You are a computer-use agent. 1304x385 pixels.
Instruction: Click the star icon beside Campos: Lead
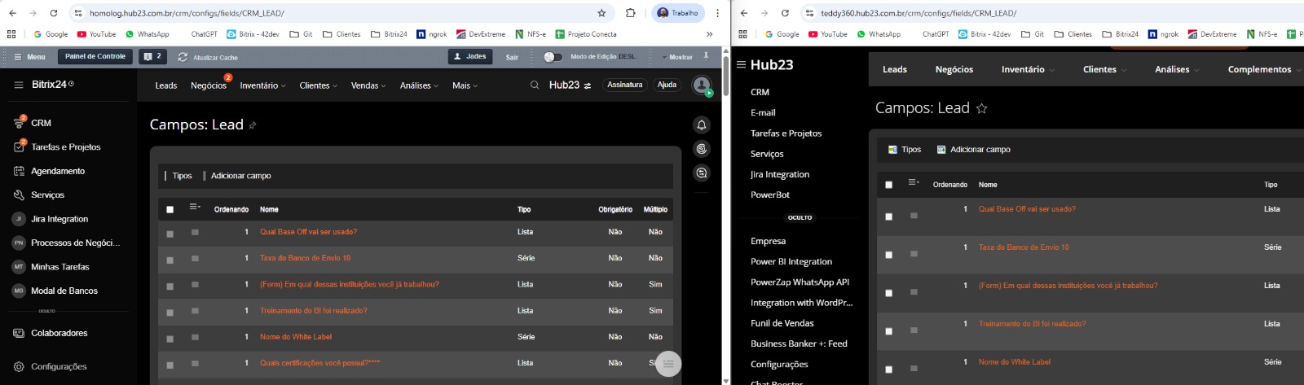[x=982, y=108]
